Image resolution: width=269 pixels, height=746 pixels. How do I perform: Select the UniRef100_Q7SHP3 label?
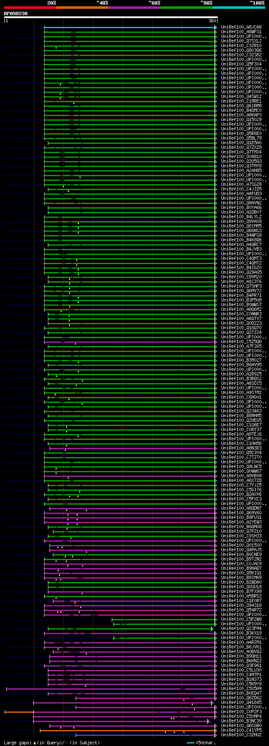pyautogui.click(x=241, y=286)
